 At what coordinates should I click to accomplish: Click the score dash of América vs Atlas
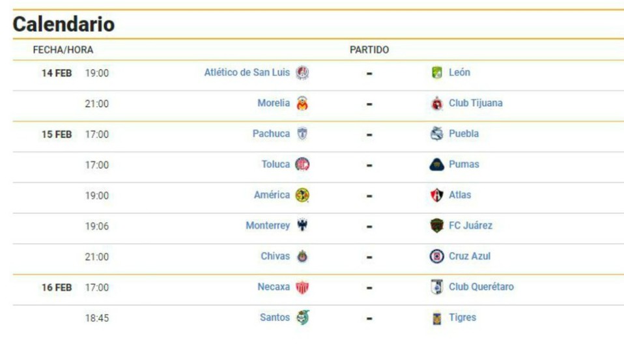[369, 196]
